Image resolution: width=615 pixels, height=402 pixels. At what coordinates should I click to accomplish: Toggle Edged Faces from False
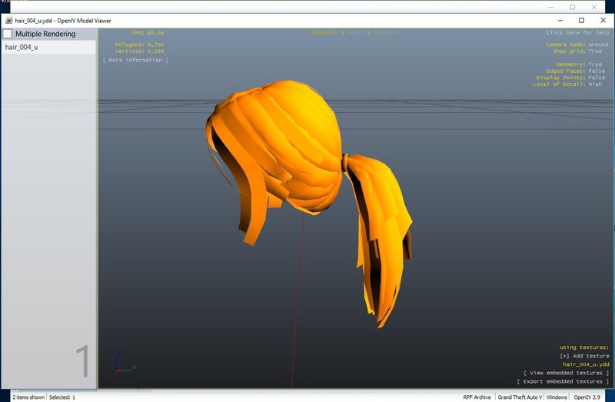point(597,71)
